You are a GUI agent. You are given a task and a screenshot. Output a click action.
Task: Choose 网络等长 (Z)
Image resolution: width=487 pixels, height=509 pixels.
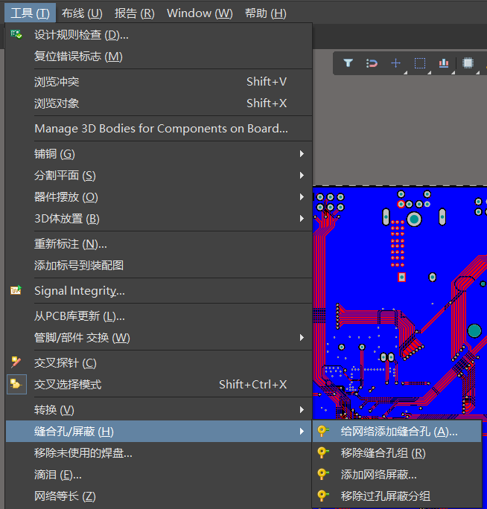159,496
